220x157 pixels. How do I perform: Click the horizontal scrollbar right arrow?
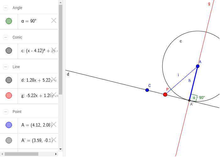pyautogui.click(x=56, y=154)
